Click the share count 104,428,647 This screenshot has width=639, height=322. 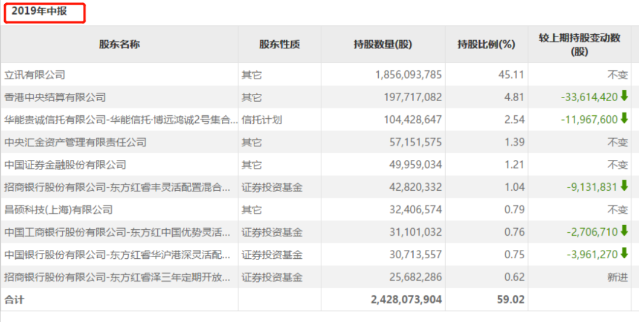[x=413, y=120]
